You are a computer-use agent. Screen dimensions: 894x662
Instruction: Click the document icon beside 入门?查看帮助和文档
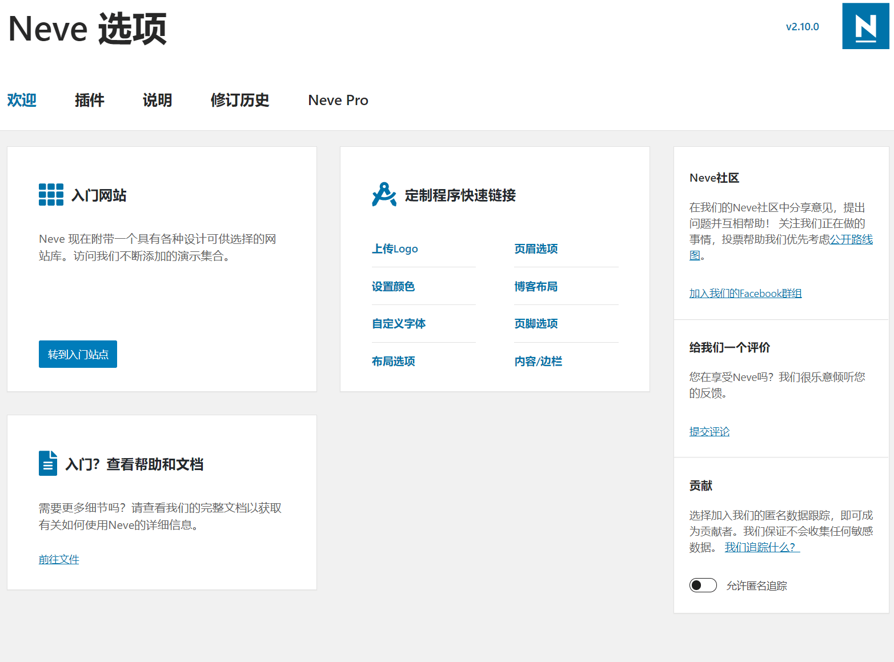coord(48,463)
